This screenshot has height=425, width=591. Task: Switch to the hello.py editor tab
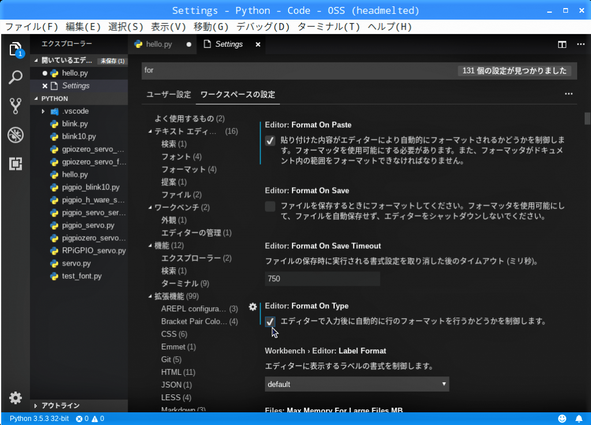point(159,44)
